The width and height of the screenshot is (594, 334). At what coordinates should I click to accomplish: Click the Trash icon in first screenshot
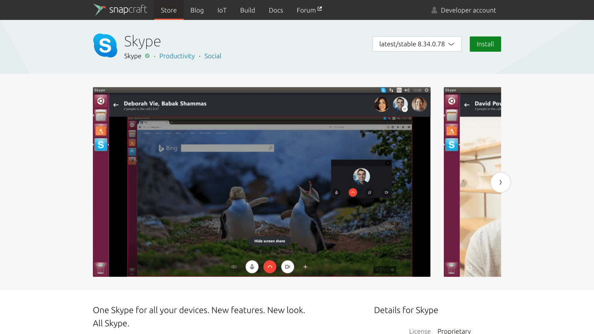[101, 268]
